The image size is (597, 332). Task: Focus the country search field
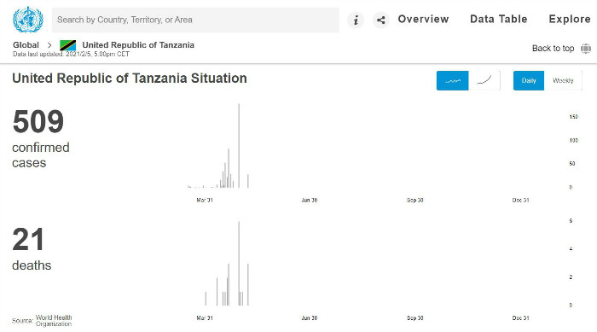point(195,20)
